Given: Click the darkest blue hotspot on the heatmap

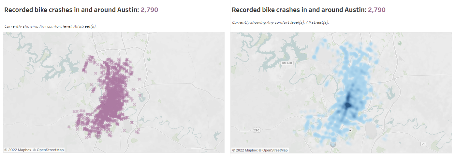Looking at the screenshot, I should click(x=347, y=105).
